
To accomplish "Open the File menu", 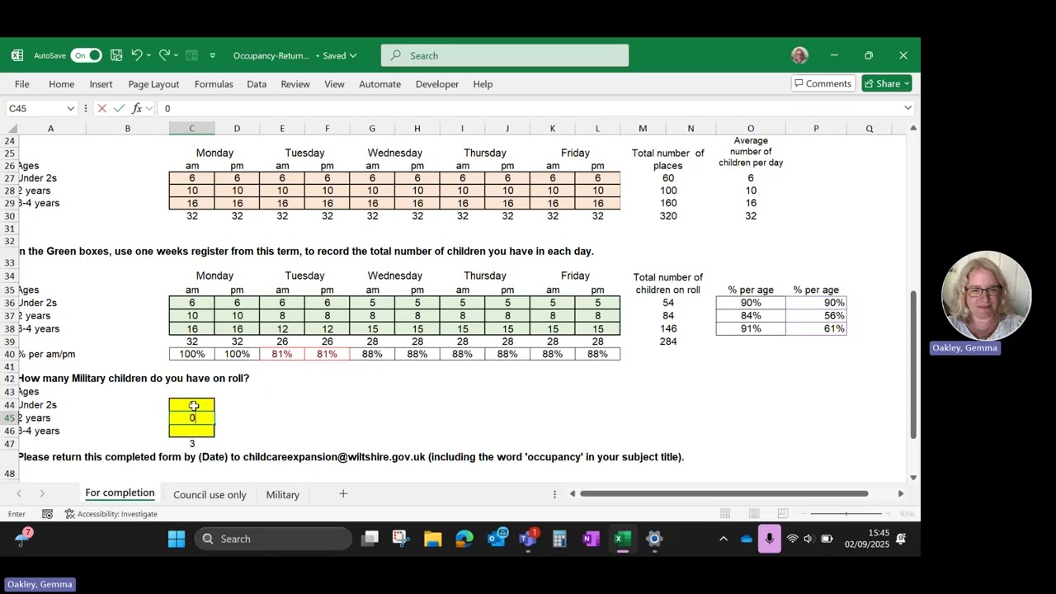I will (x=22, y=84).
